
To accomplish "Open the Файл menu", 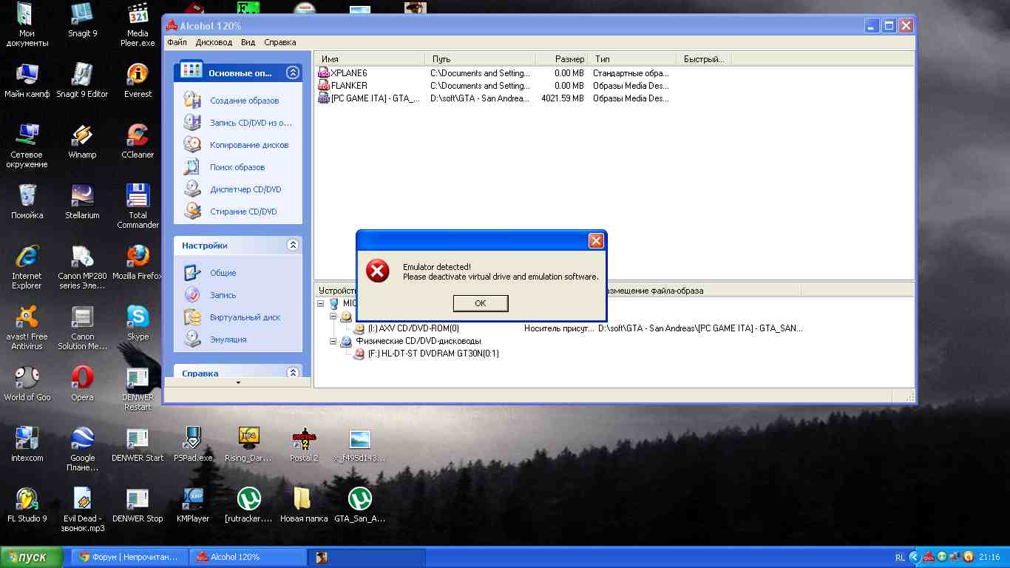I will 177,42.
